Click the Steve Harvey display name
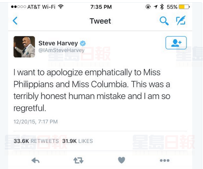This screenshot has width=203, height=169. (58, 43)
